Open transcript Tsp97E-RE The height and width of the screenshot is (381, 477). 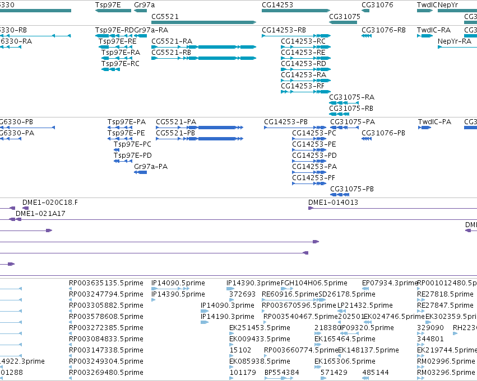point(117,41)
